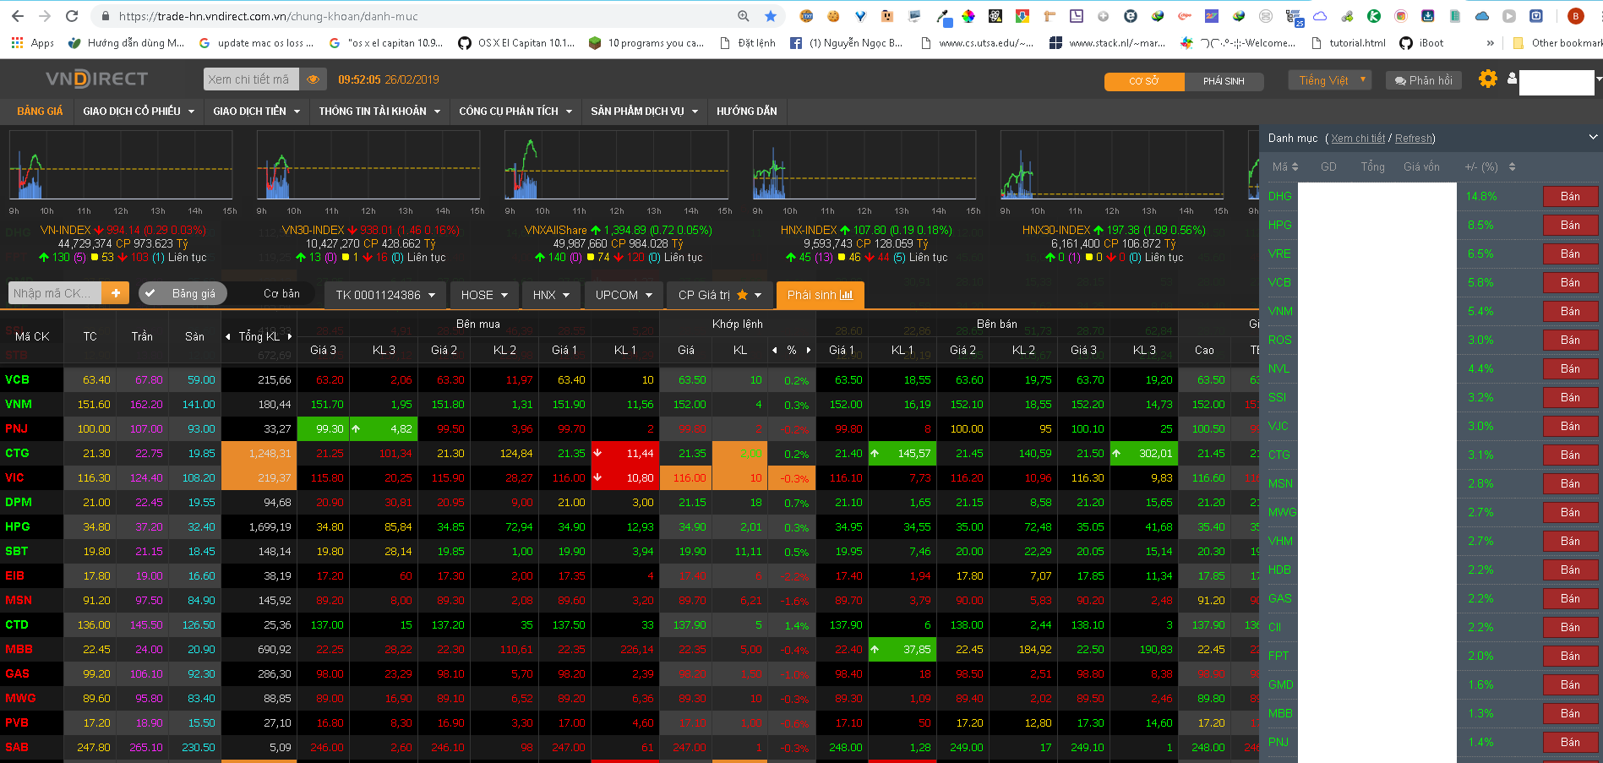
Task: Switch price board to Bảng giá view
Action: coord(183,293)
